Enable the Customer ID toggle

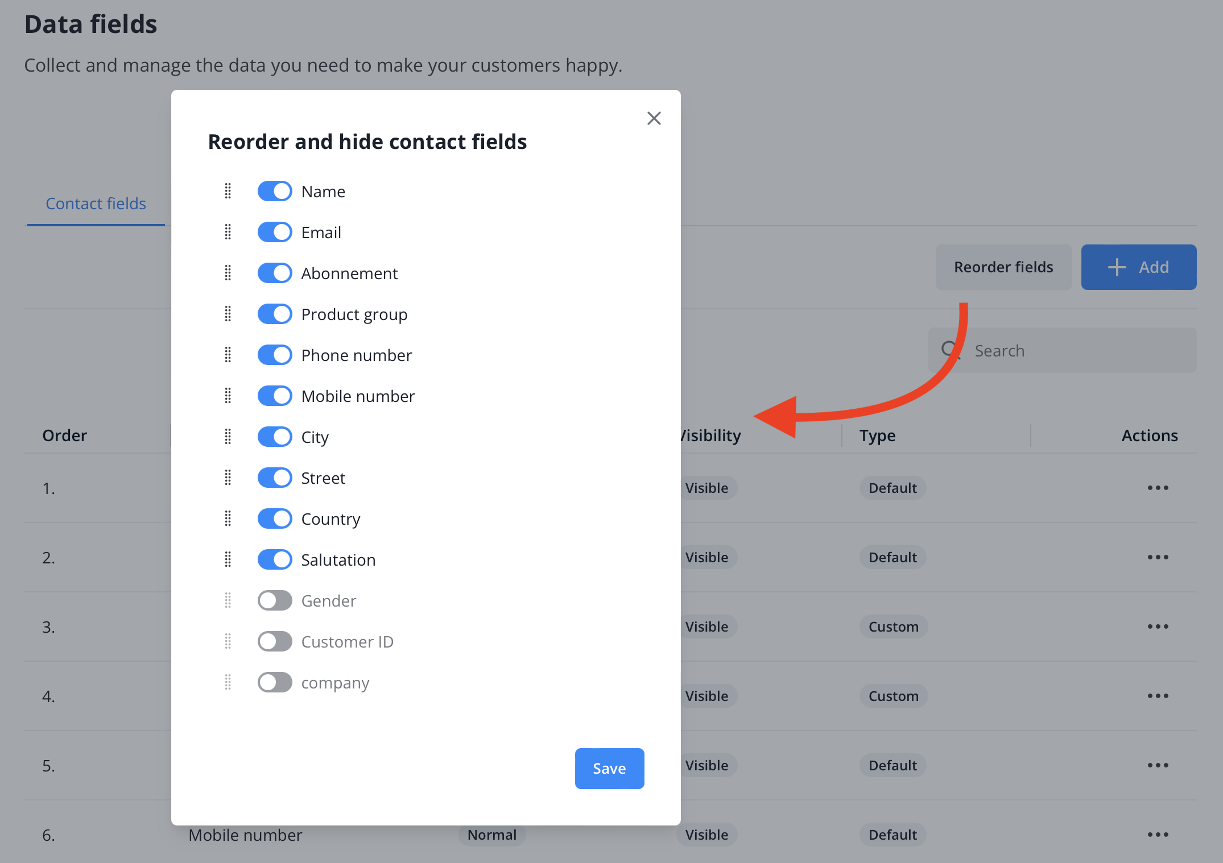(x=275, y=642)
